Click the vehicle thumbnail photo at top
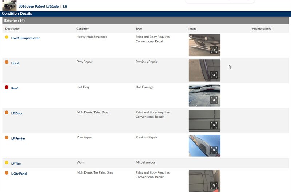291x192 pixels. pos(9,5)
